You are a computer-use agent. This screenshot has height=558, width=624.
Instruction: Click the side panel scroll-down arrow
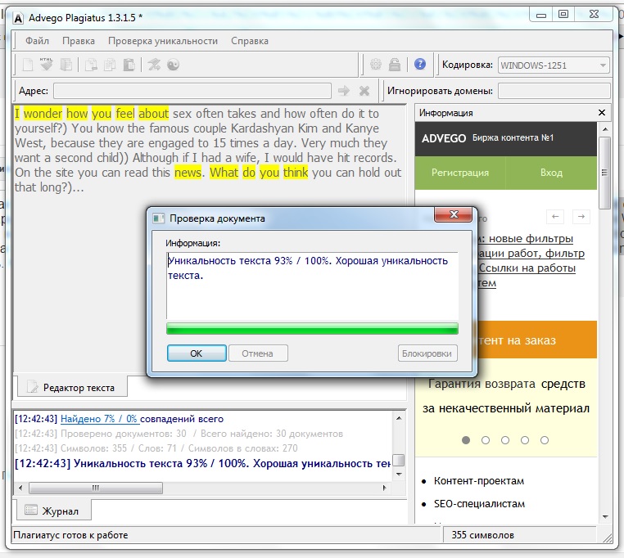click(x=605, y=517)
